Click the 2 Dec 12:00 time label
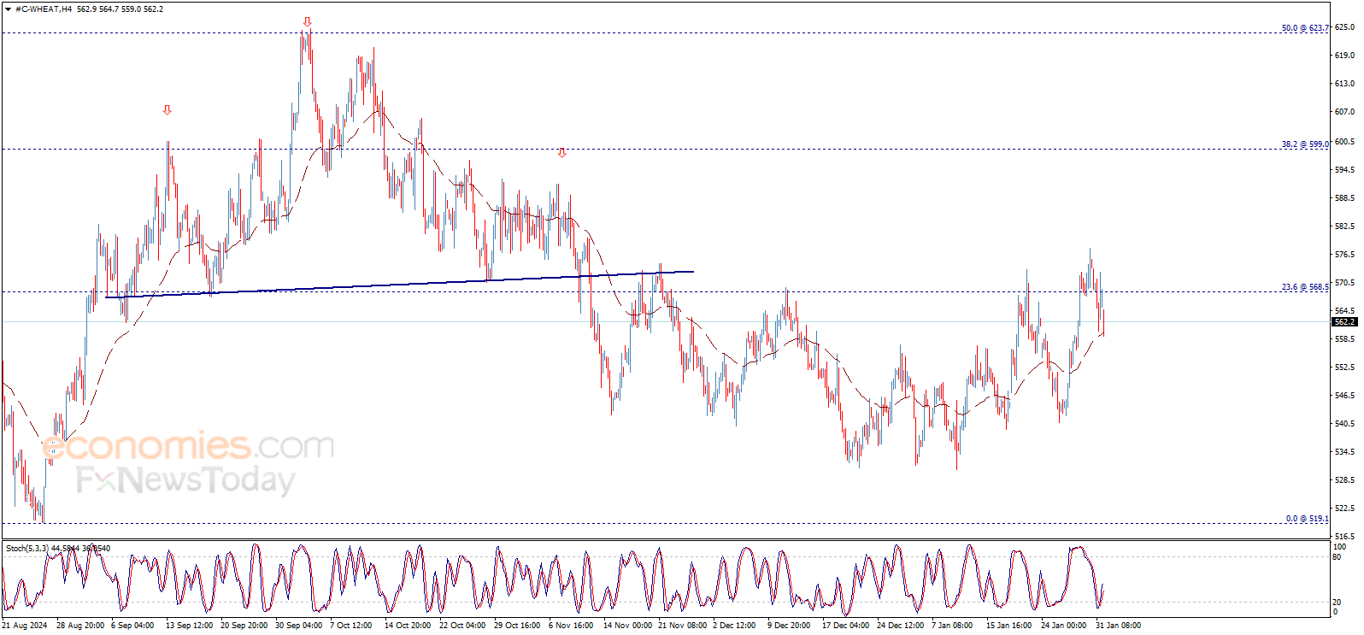 tap(734, 626)
